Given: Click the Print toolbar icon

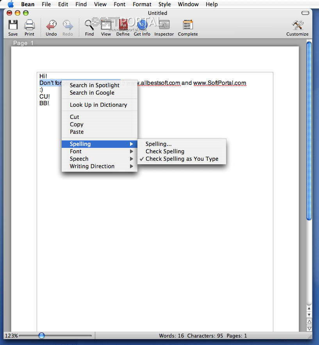Looking at the screenshot, I should pyautogui.click(x=29, y=25).
